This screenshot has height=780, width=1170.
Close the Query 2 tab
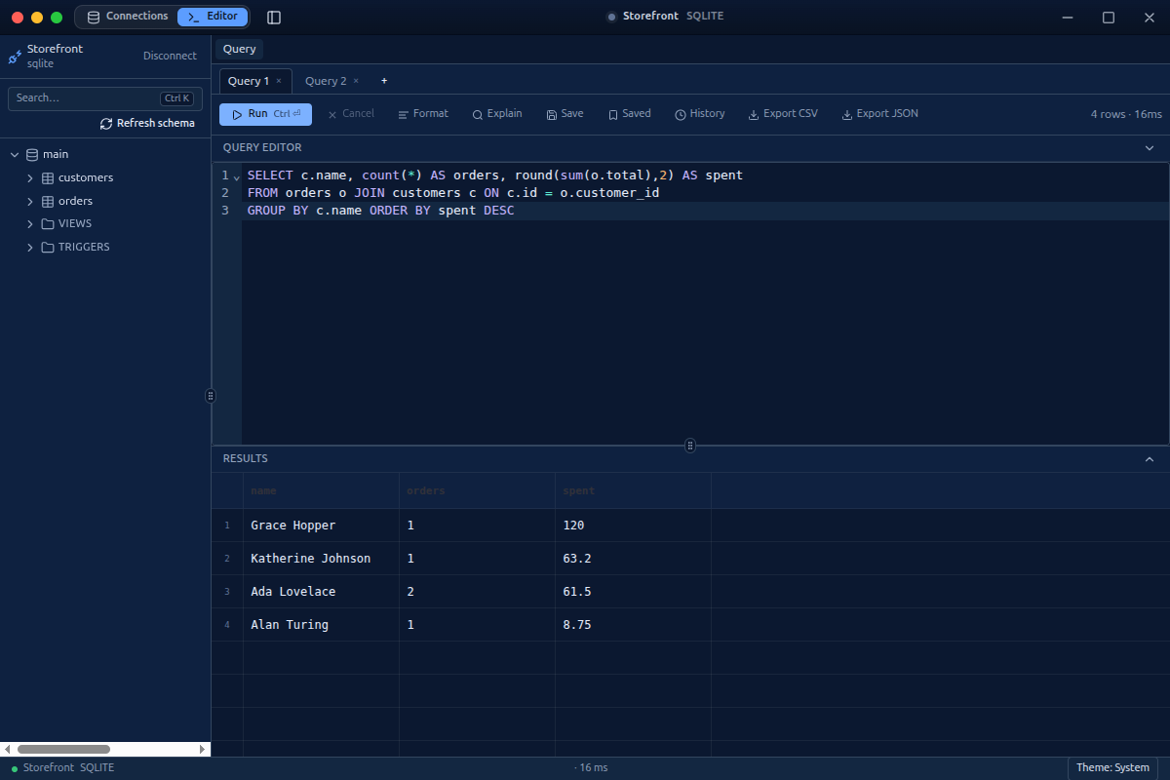[356, 81]
